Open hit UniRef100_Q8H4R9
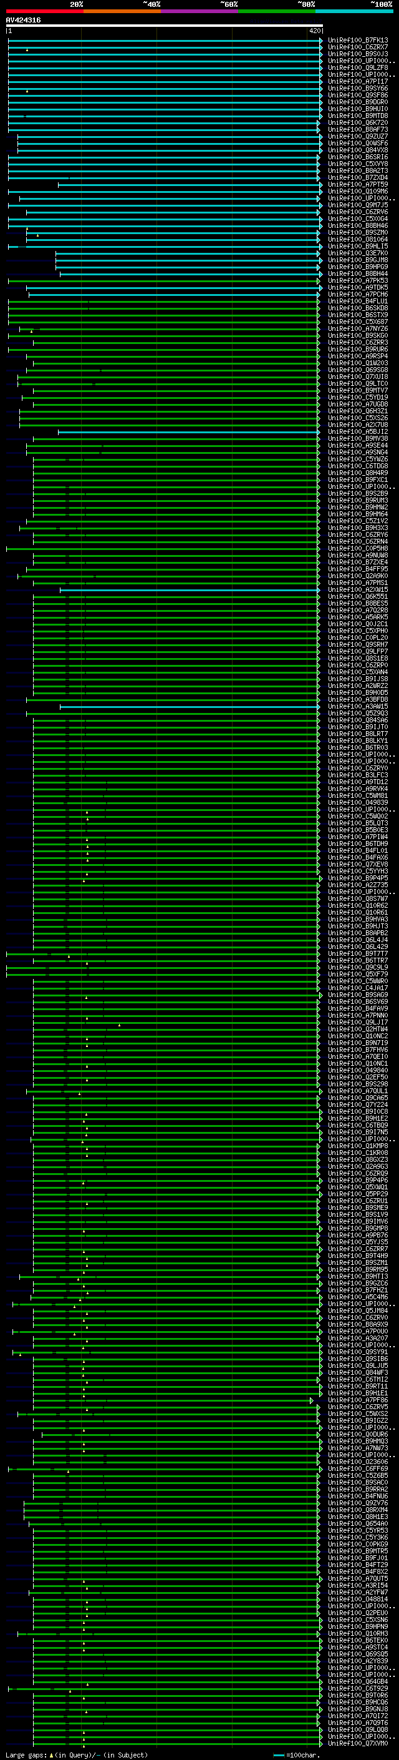This screenshot has width=399, height=1760. coord(358,473)
